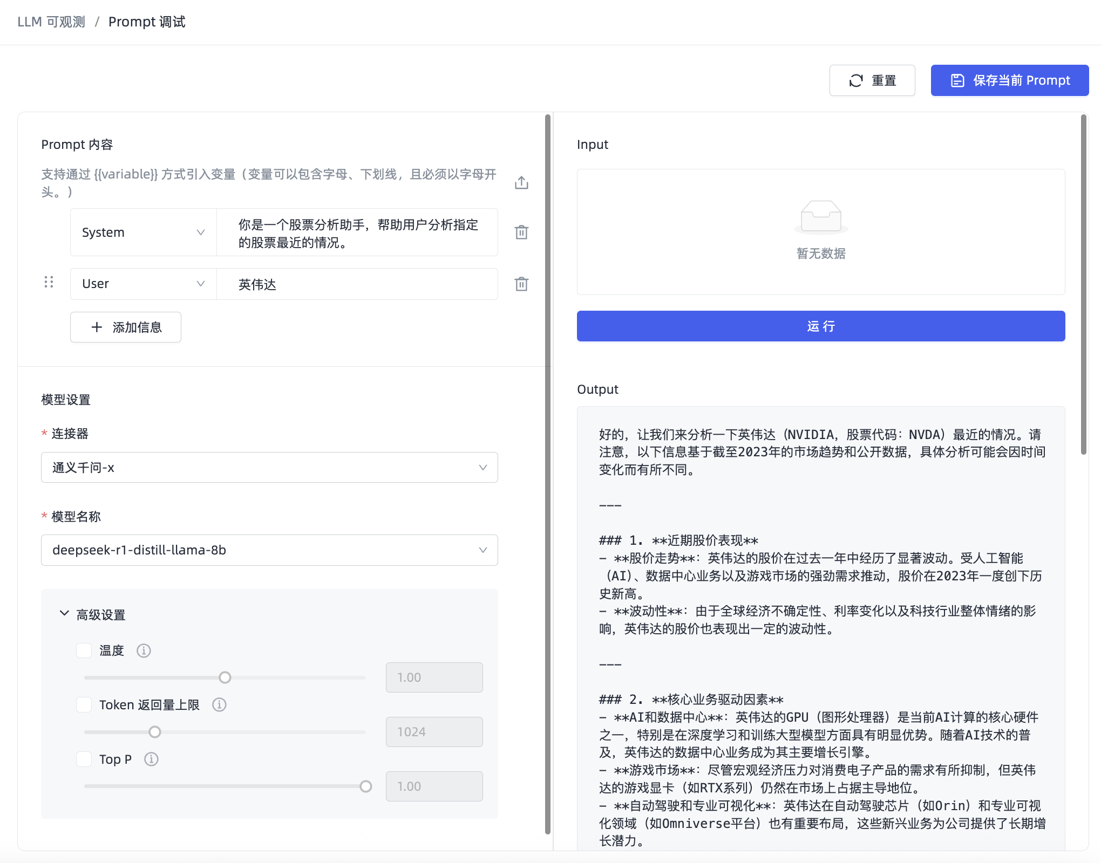Image resolution: width=1101 pixels, height=863 pixels.
Task: Click the 模型设置 section title
Action: click(x=66, y=400)
